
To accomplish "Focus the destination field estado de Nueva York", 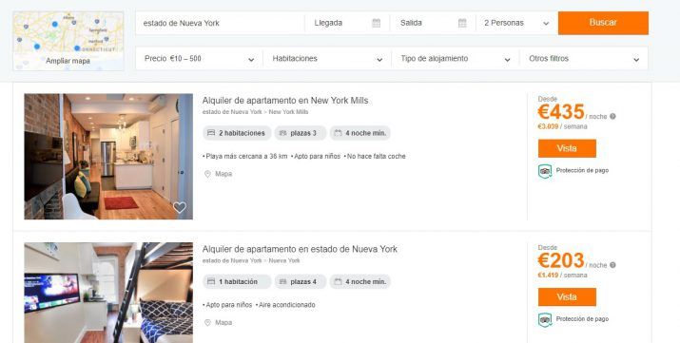I will (221, 23).
